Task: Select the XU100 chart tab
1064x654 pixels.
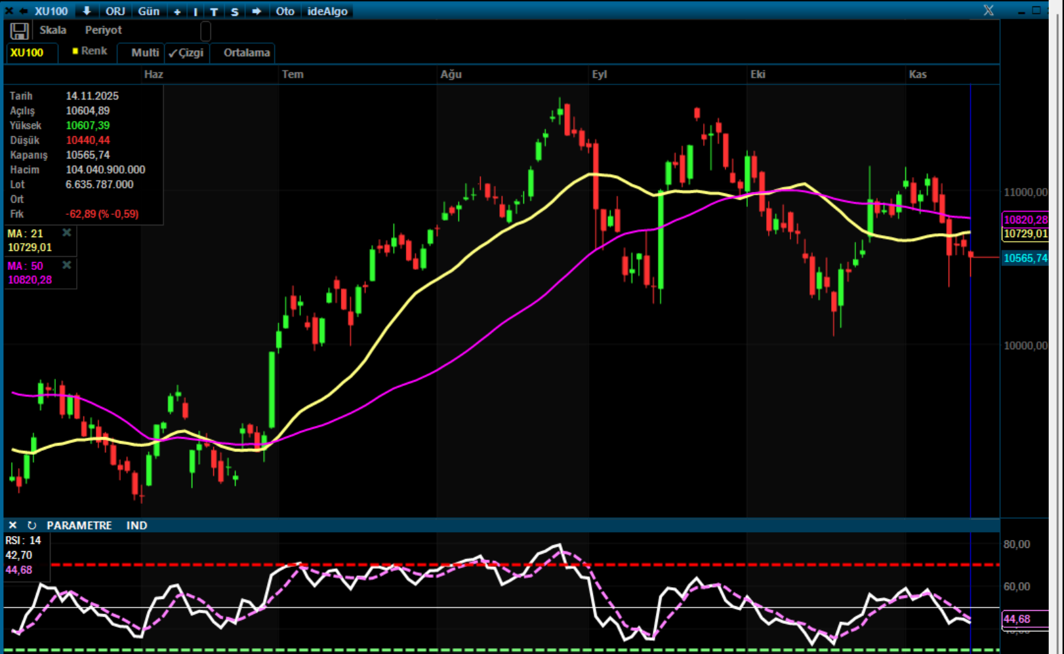Action: (27, 53)
